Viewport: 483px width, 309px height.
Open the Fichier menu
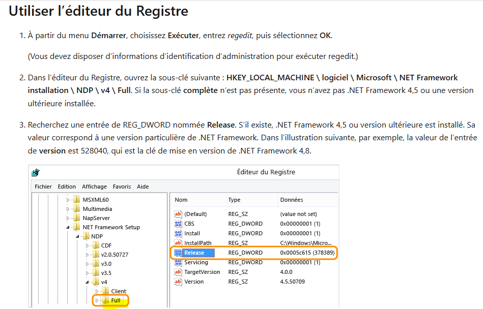pos(43,187)
